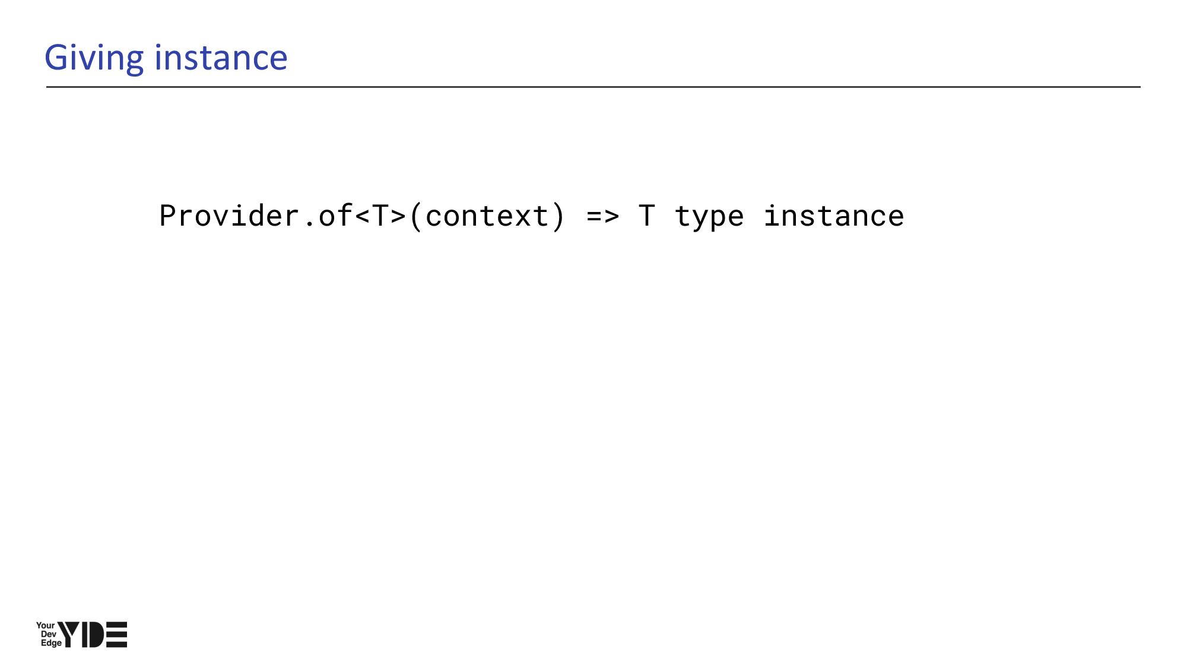Viewport: 1187px width, 668px height.
Task: Click the small word 'Edge' beside the logo
Action: click(50, 643)
